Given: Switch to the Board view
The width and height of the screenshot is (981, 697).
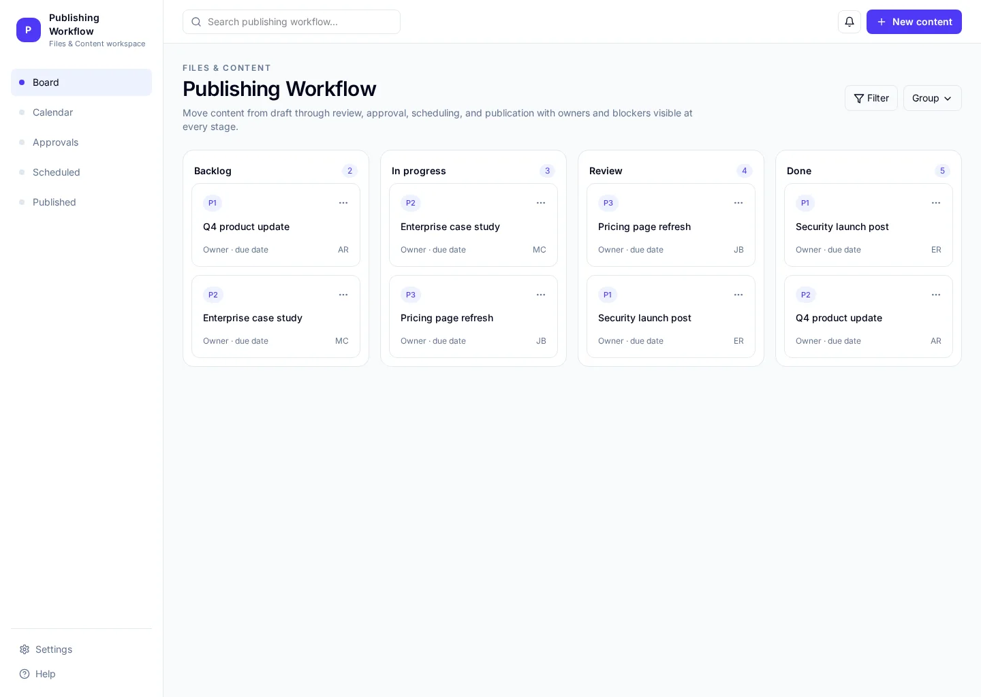Looking at the screenshot, I should pos(81,82).
